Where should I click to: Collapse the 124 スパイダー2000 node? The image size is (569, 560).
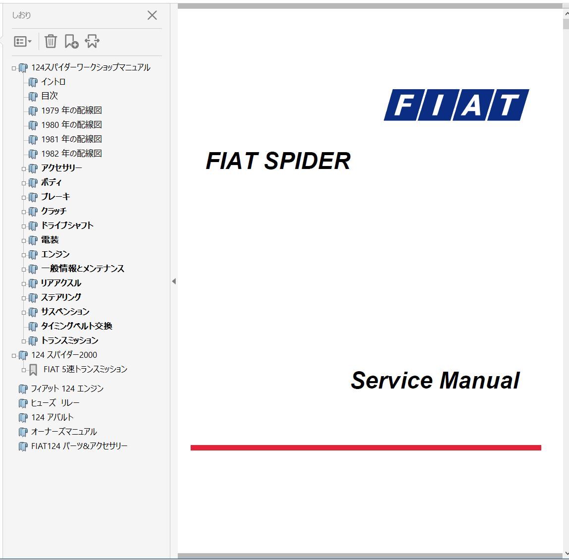14,355
